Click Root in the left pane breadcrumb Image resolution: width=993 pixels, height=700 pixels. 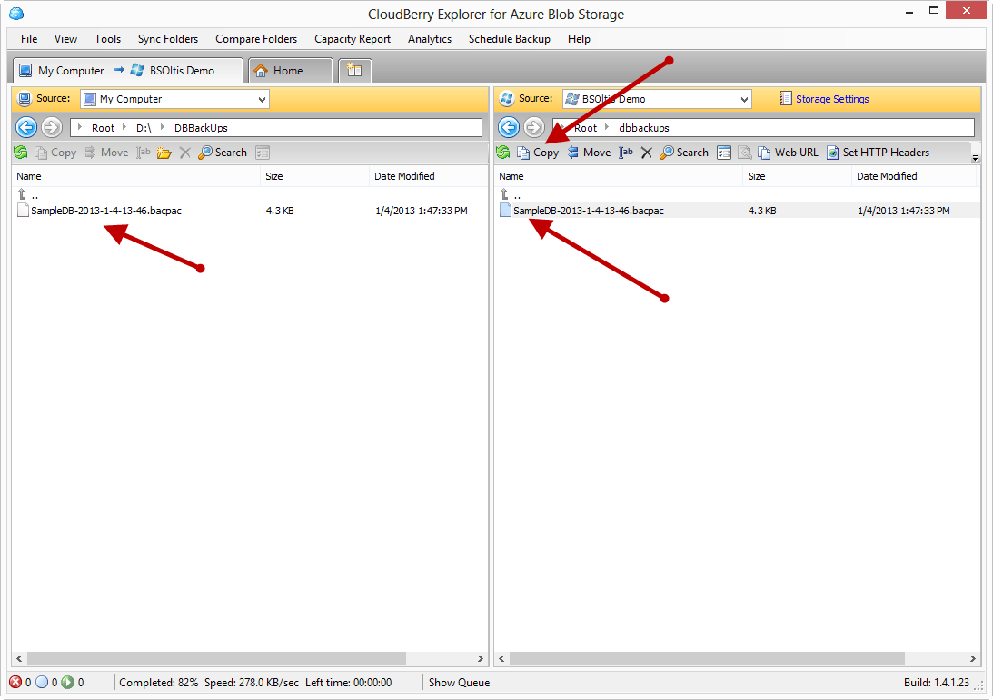point(104,128)
